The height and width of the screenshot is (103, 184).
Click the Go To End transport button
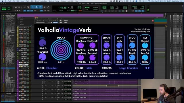pyautogui.click(x=116, y=11)
